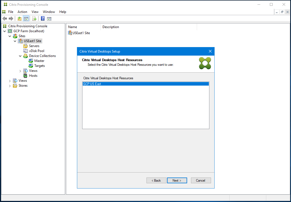This screenshot has width=291, height=202.
Task: Click the Up one level folder icon
Action: click(x=19, y=18)
